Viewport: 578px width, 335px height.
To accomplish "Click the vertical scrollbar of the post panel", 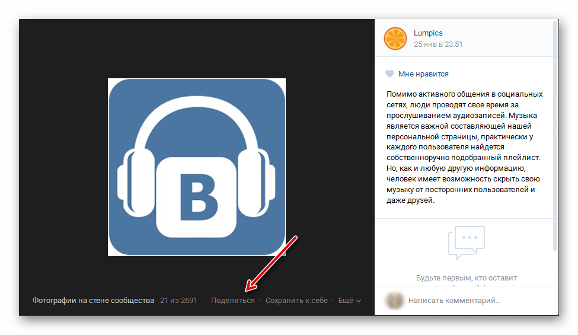I will (x=555, y=136).
